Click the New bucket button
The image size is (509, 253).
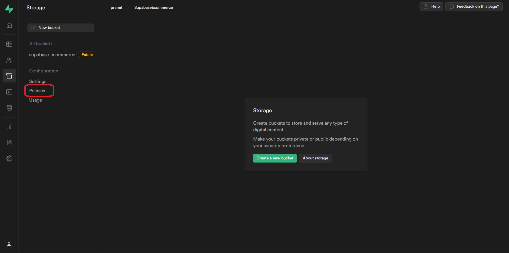[61, 28]
